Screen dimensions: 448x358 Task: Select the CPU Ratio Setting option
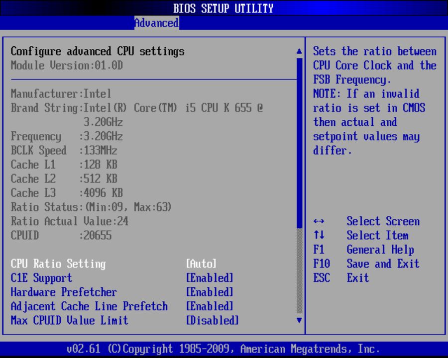[58, 264]
